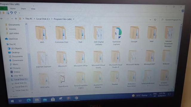Open the Internet Explorer folder

click(x=43, y=59)
